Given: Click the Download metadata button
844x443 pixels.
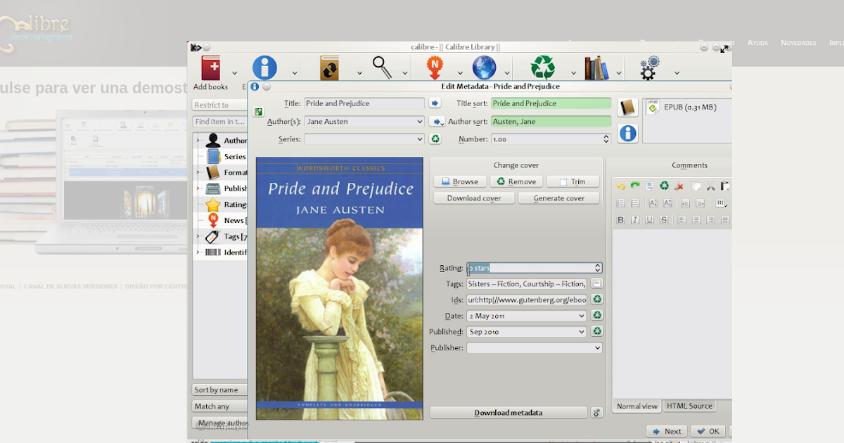Looking at the screenshot, I should coord(509,413).
